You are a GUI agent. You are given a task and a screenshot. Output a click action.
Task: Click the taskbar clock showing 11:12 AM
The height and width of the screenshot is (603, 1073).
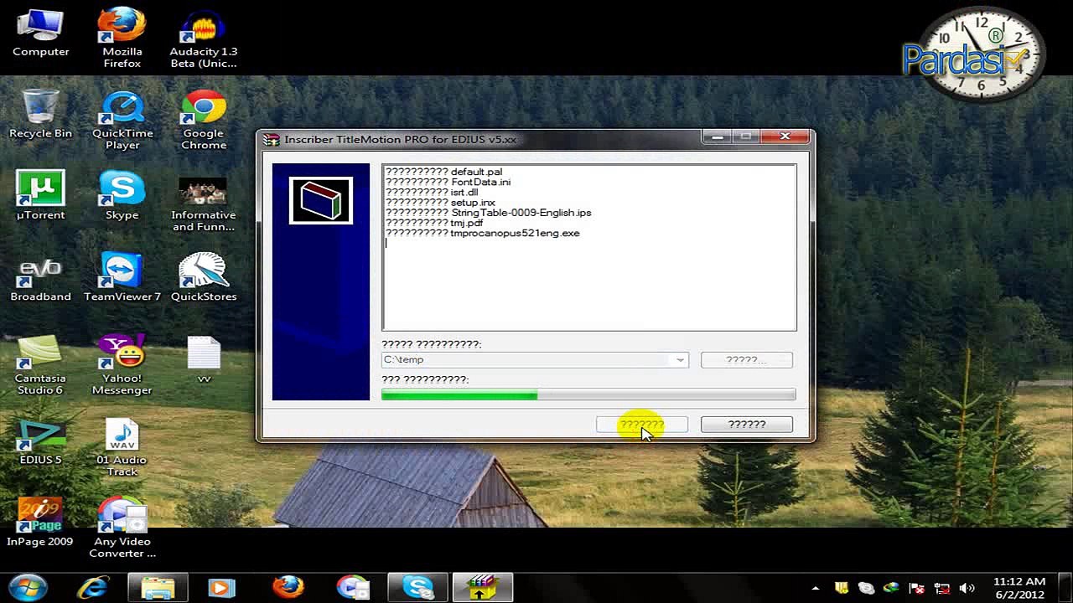point(1019,588)
